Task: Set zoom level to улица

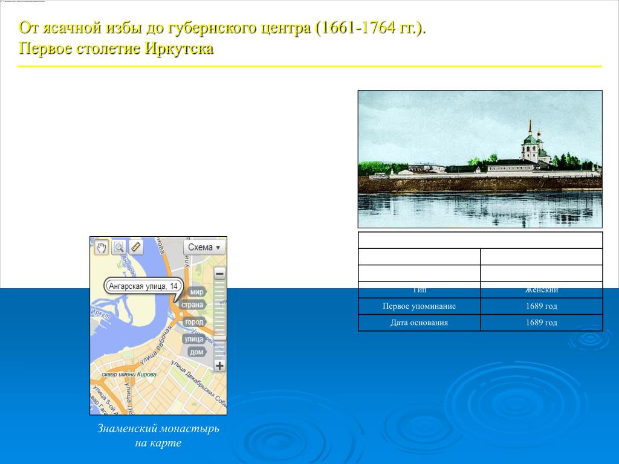Action: coord(194,339)
